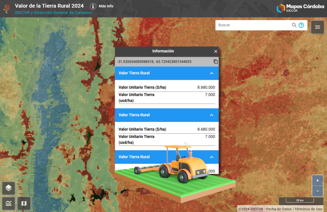The width and height of the screenshot is (327, 212).
Task: Click second section's Valor Unitario Tierra (usd/ha) label
Action: (136, 139)
